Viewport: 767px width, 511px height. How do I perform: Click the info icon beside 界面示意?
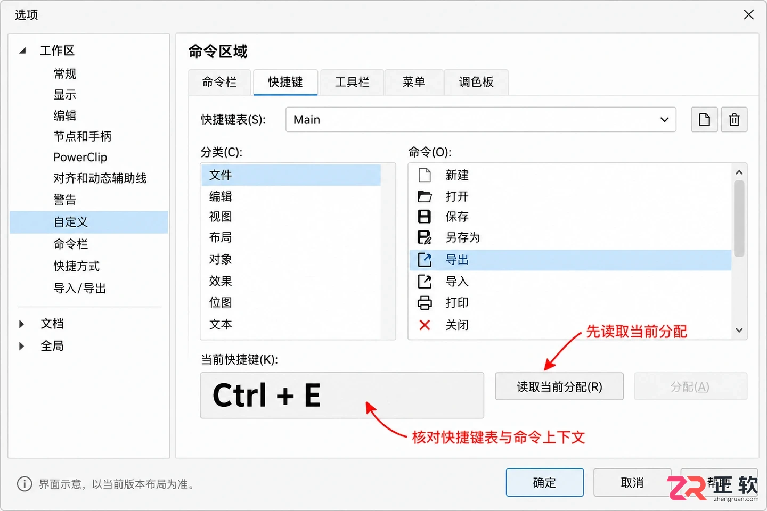pos(25,484)
